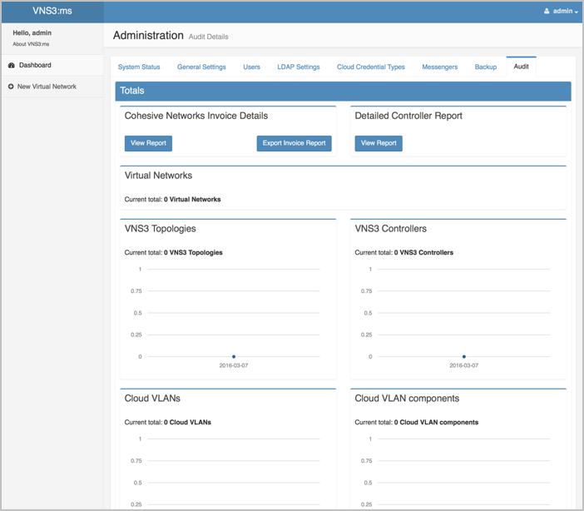The width and height of the screenshot is (584, 511).
Task: Click 'Current total: 0 Virtual Networks' text
Action: pos(172,200)
